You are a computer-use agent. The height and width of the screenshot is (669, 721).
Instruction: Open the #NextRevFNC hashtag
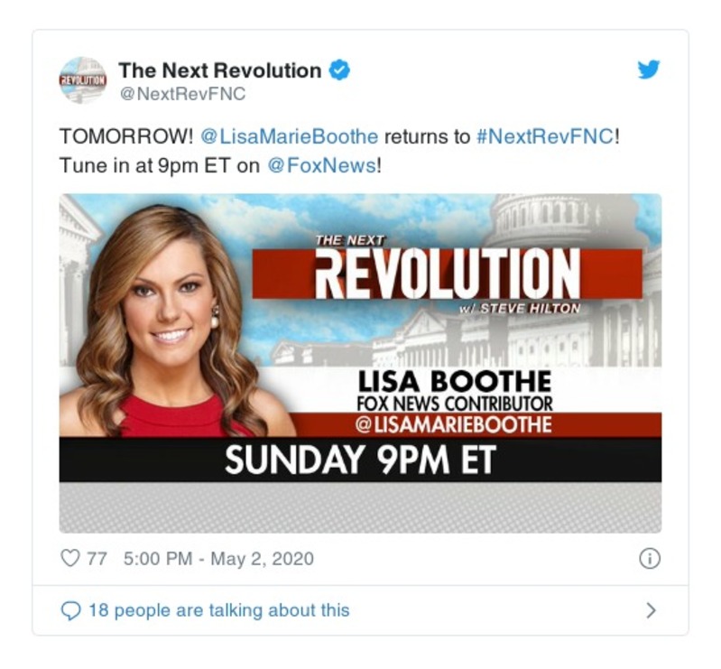[545, 136]
